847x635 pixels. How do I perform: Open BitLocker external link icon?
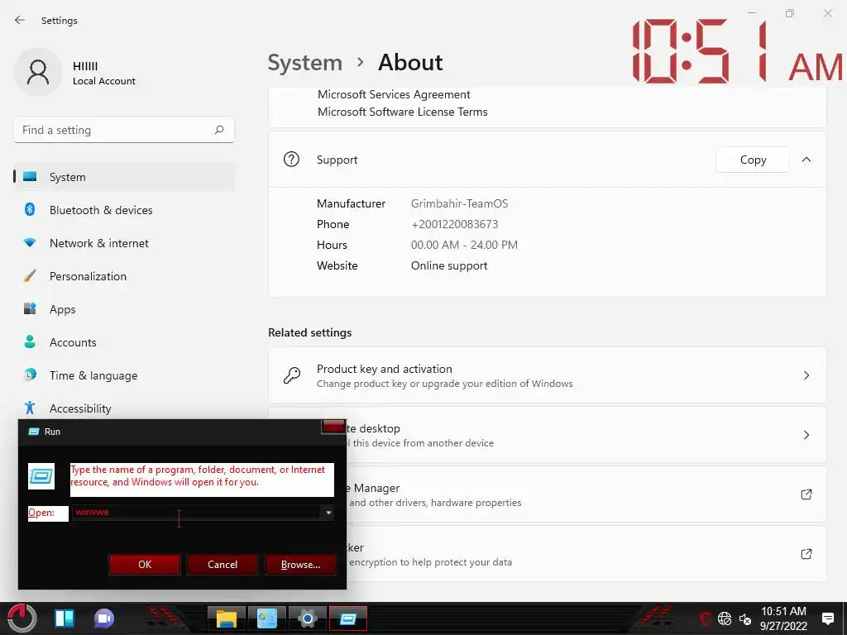(806, 553)
